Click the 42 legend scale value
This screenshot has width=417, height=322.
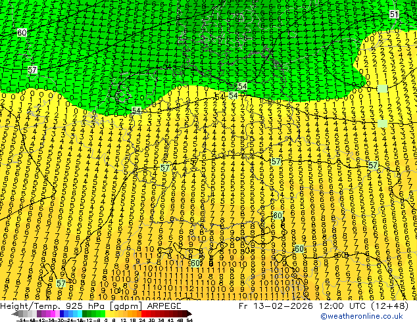171,321
